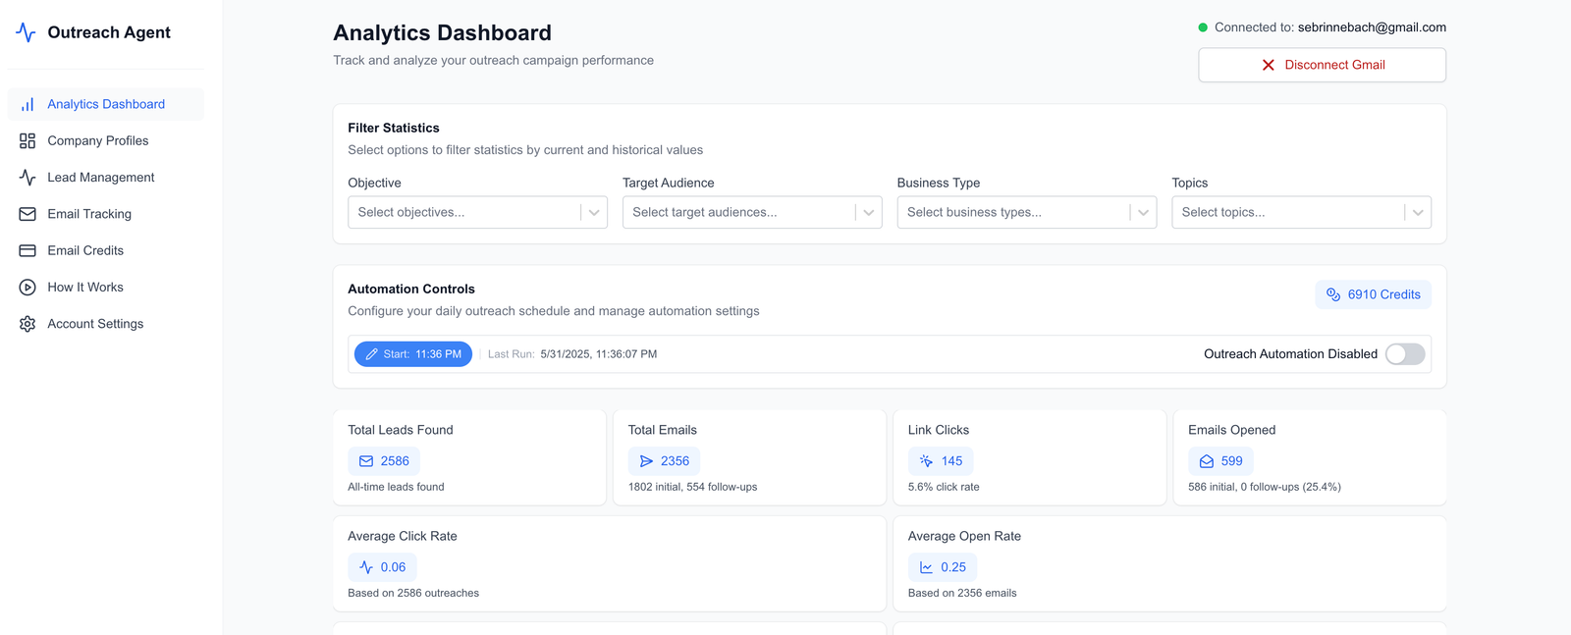Click the Analytics Dashboard page heading
The width and height of the screenshot is (1571, 635).
pos(442,32)
